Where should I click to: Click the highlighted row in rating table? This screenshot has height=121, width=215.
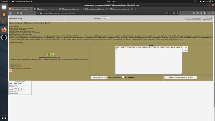15,89
